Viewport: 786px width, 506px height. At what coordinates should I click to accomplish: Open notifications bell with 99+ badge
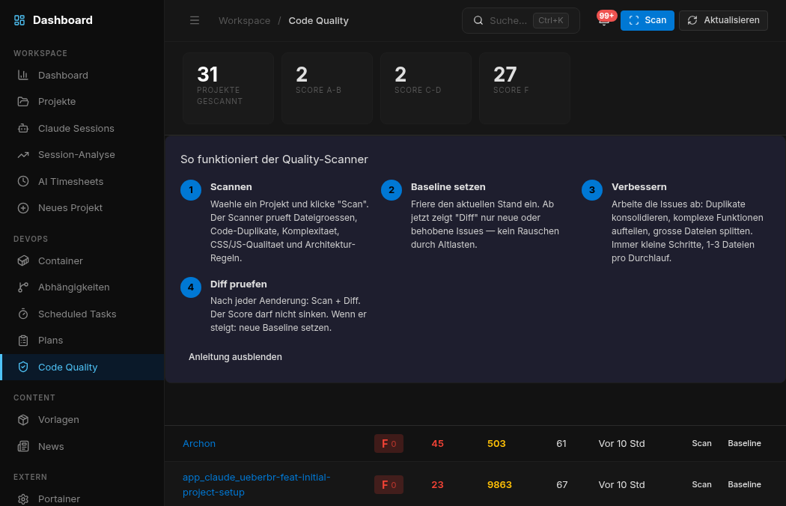click(x=604, y=21)
